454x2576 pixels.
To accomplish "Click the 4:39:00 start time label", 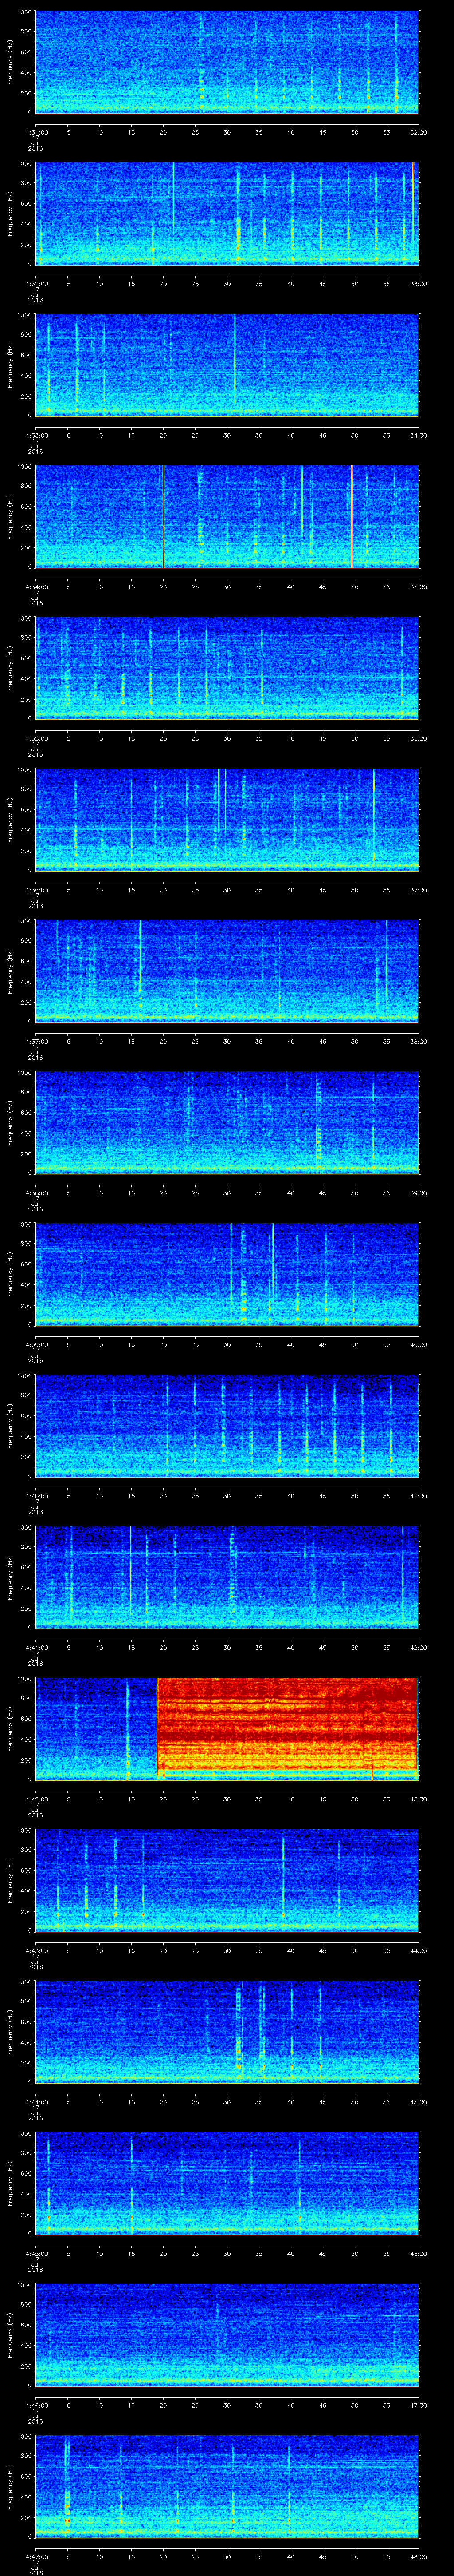I will point(36,1344).
